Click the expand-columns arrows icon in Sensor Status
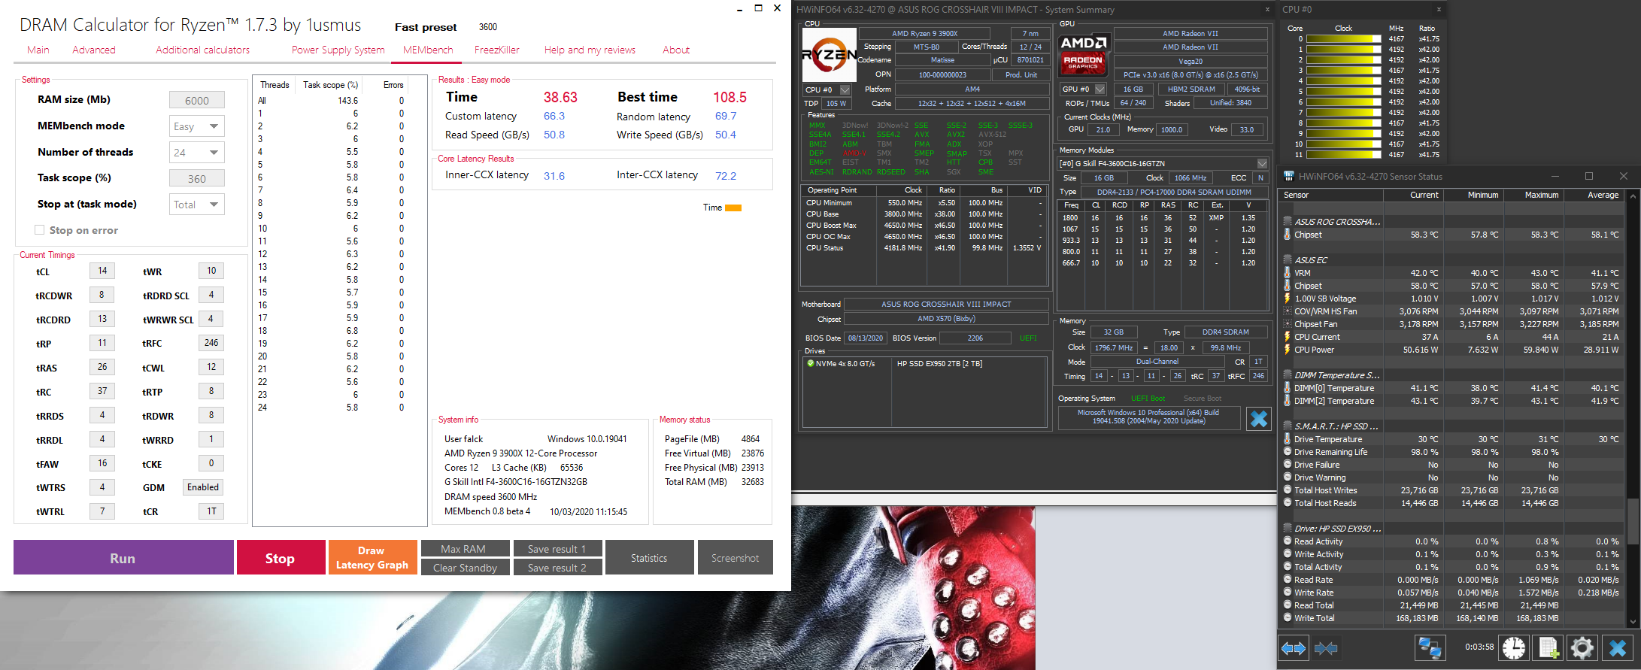 pyautogui.click(x=1294, y=647)
